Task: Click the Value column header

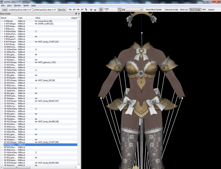Action: tap(52, 18)
